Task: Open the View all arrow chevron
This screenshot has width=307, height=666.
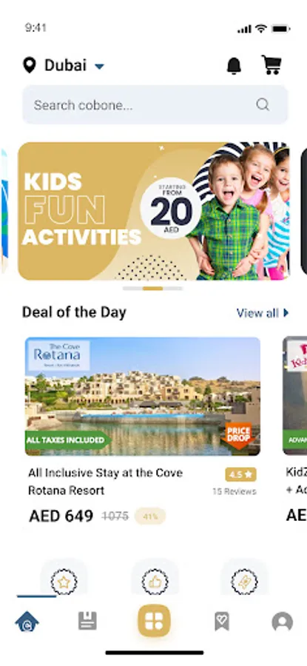Action: (286, 313)
